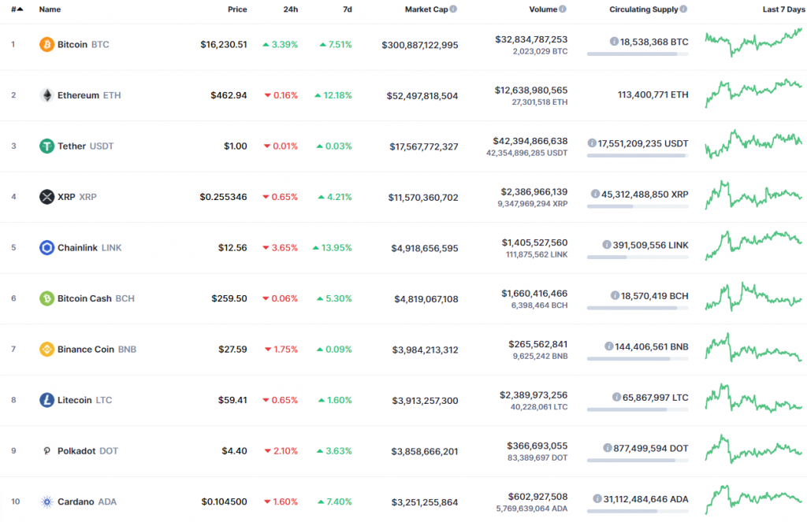Click Polkadot market cap $3,858,666,201
This screenshot has width=807, height=522.
[425, 452]
